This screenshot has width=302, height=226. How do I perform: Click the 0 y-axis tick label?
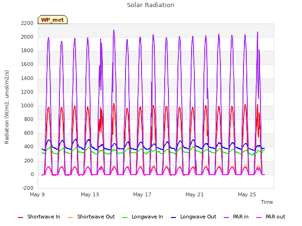click(32, 175)
